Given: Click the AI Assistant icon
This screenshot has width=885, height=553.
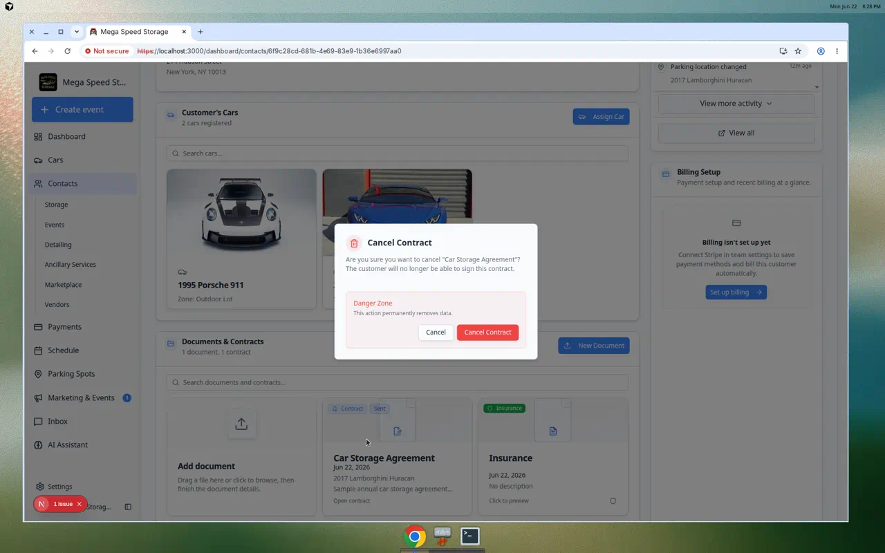Looking at the screenshot, I should (38, 444).
